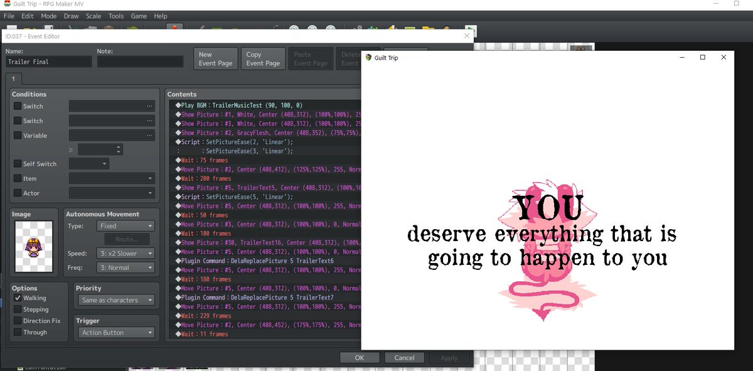Open the File menu

9,16
